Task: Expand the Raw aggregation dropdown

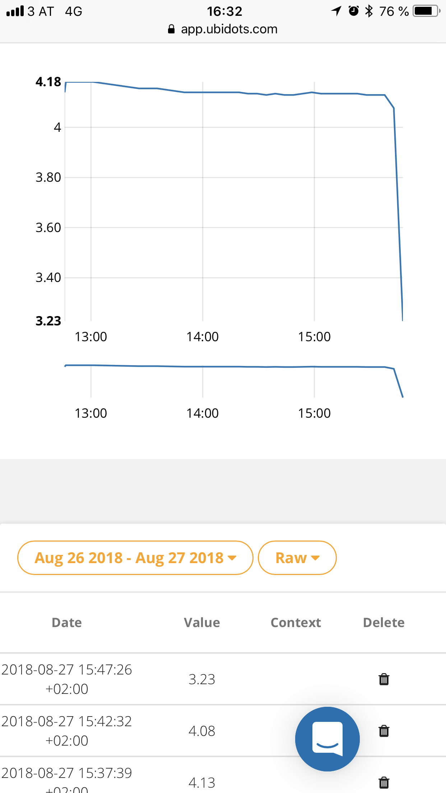Action: tap(297, 558)
